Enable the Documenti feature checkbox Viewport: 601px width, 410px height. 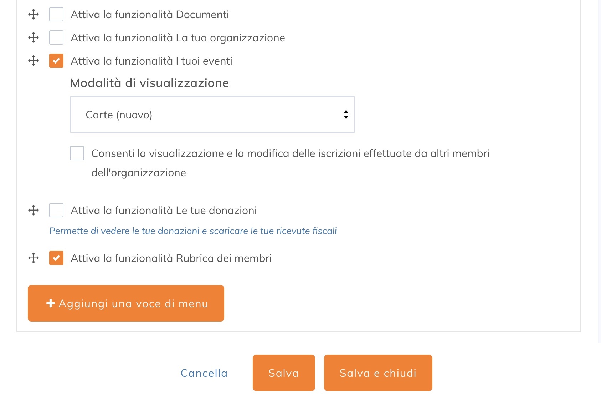(56, 15)
